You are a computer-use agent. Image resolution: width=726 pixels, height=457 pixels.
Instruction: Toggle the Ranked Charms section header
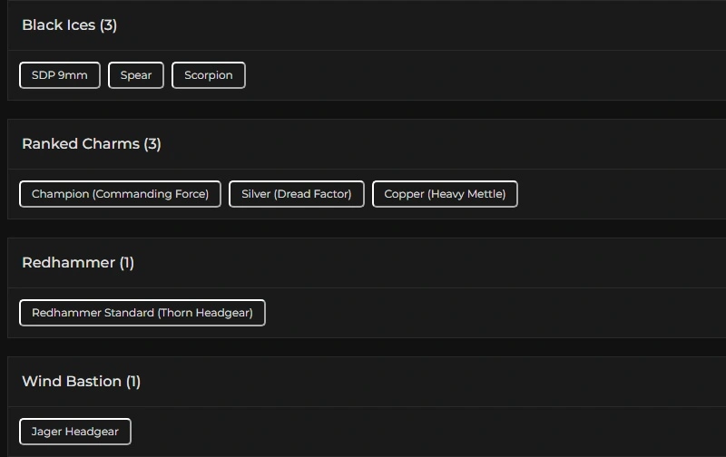(80, 144)
